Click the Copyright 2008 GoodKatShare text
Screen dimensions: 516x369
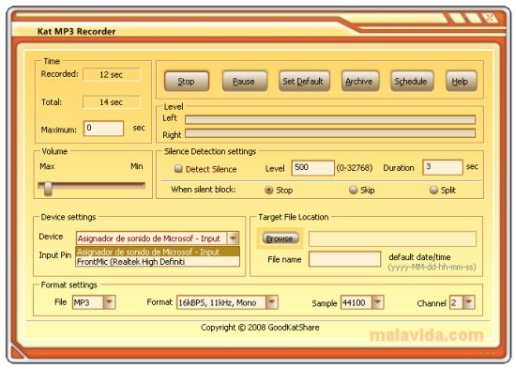(x=260, y=328)
